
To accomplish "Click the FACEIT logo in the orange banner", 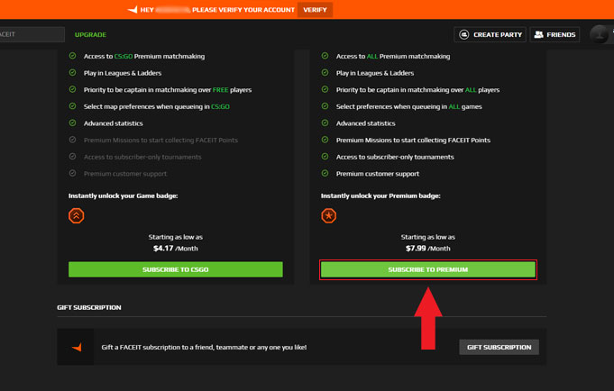I will click(x=133, y=10).
